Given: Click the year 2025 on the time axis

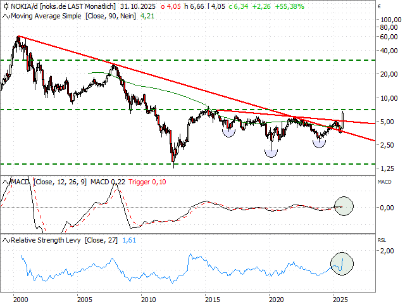Looking at the screenshot, I should click(x=340, y=300).
